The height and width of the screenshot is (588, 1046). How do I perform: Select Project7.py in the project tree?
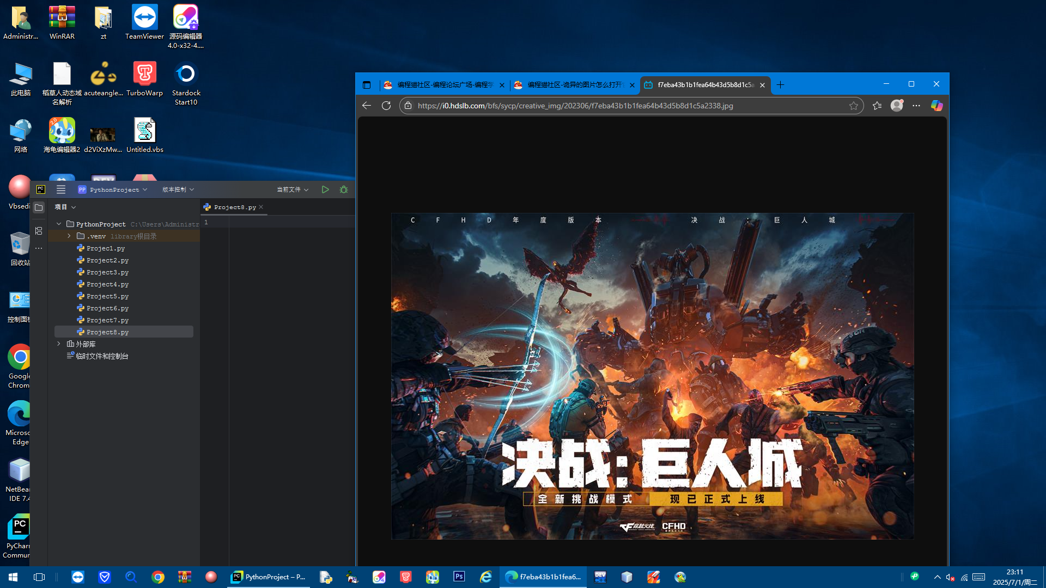[107, 320]
